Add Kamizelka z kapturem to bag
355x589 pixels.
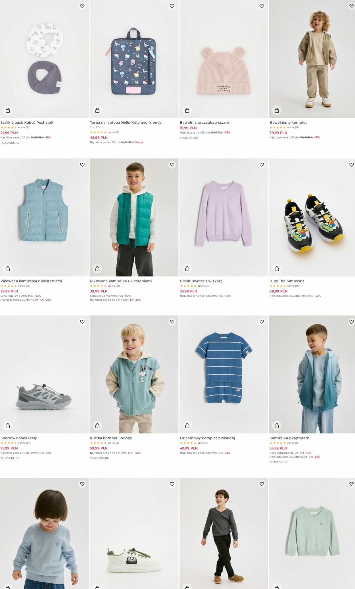tap(277, 425)
